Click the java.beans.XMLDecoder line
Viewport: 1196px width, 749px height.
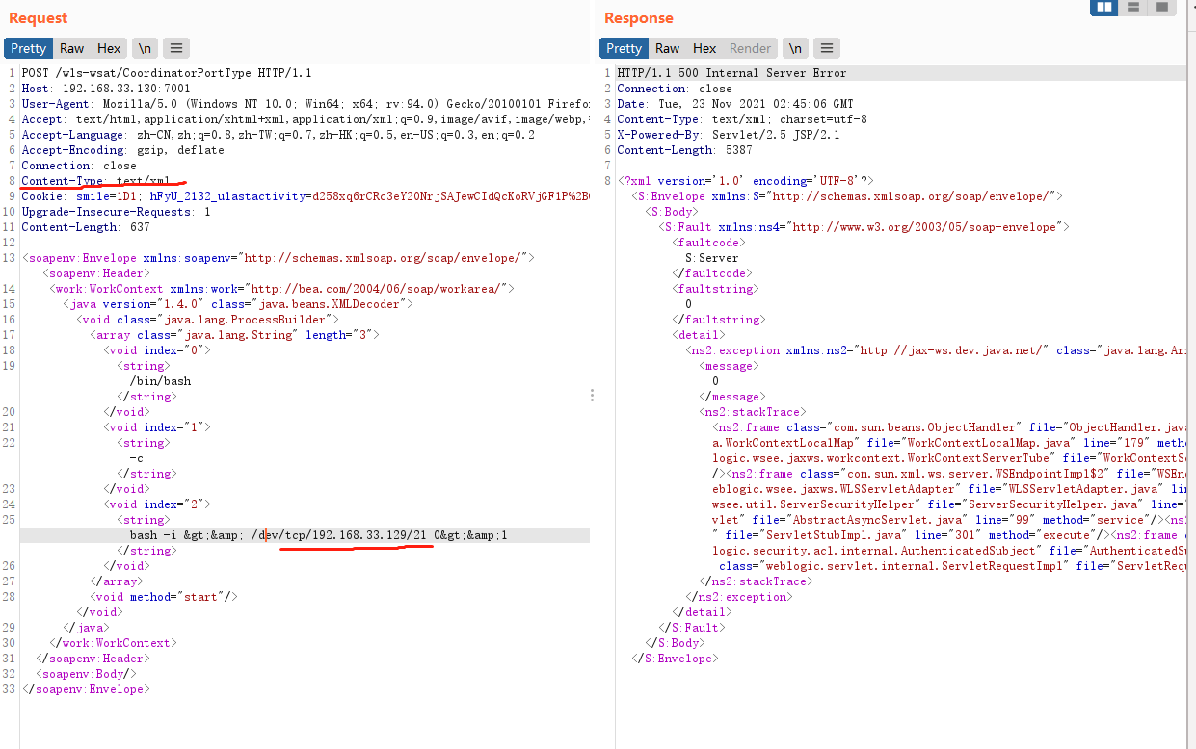pos(239,304)
